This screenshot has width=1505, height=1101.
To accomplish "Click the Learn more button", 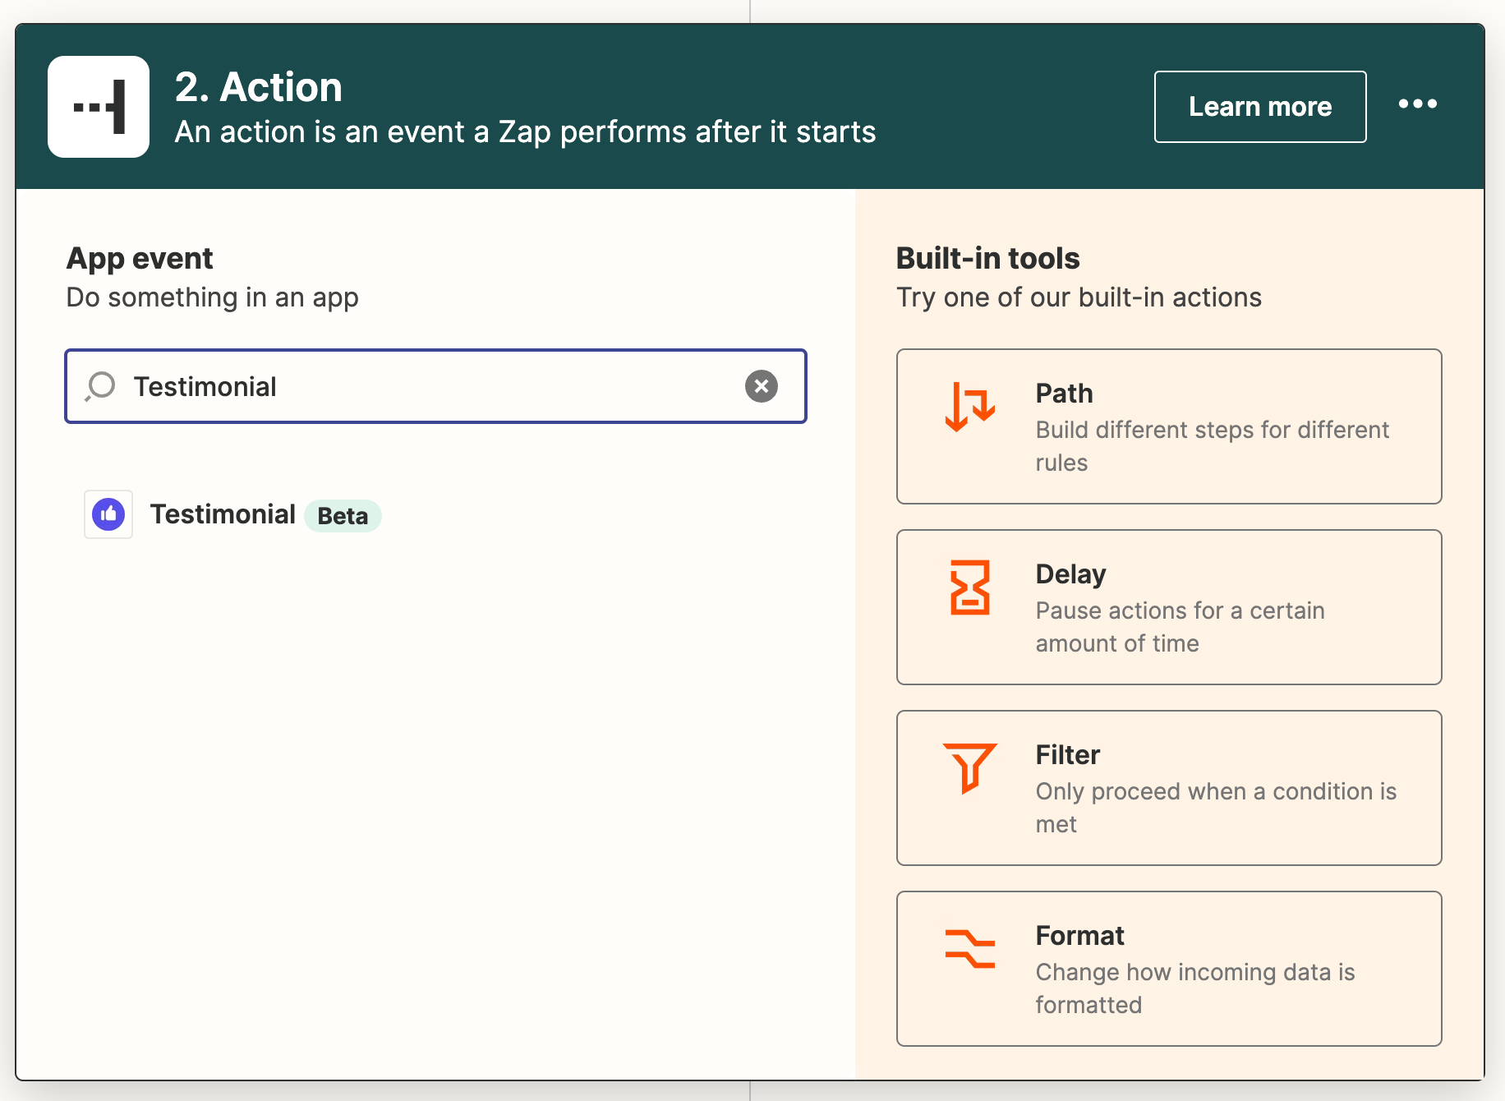I will (x=1259, y=107).
